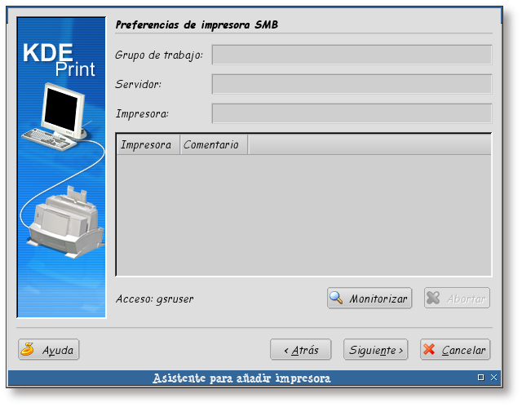Select the Impresora text field
522x407 pixels.
click(352, 113)
